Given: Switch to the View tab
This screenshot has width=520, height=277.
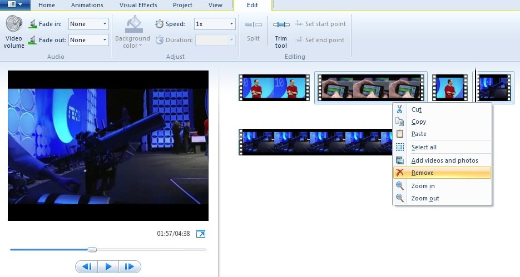Looking at the screenshot, I should pyautogui.click(x=215, y=6).
